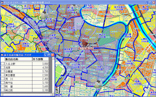
Task: Maximize the 販売店 ブラウザ window
Action: (49, 55)
